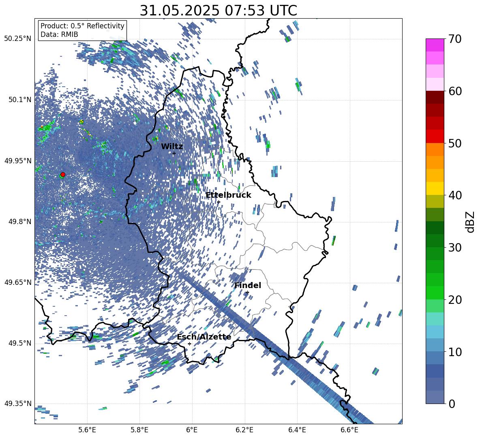Click the colorbar tick label 10

[455, 352]
